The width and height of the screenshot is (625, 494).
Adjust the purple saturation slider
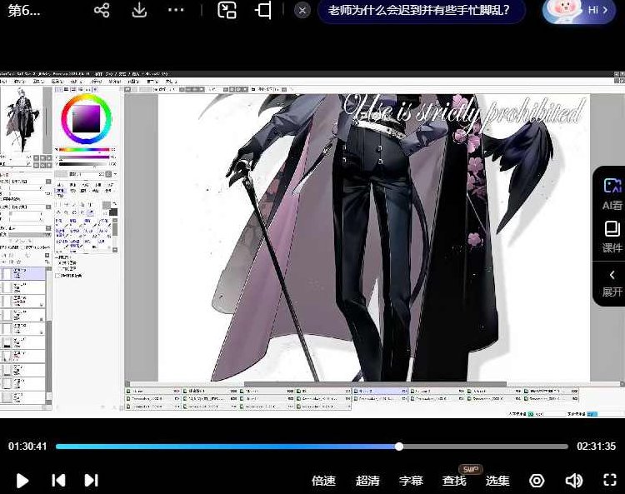click(84, 157)
